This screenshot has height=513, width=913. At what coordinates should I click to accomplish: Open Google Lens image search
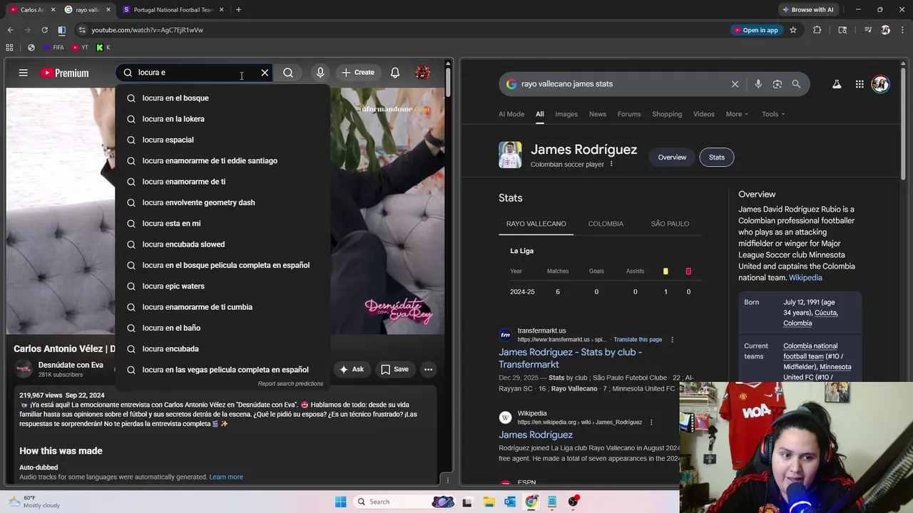click(x=777, y=84)
